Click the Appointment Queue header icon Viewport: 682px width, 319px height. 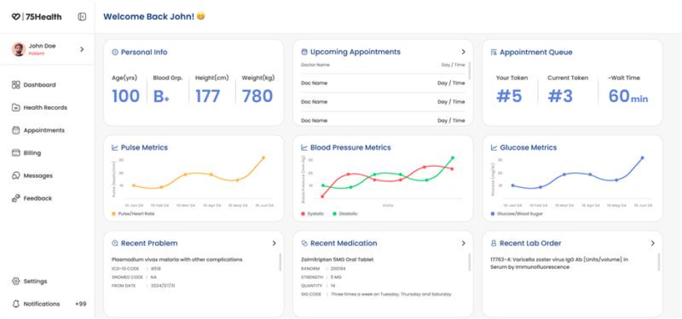point(494,52)
